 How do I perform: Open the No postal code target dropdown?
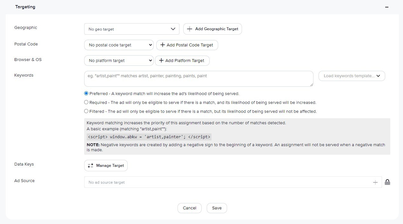(x=119, y=45)
